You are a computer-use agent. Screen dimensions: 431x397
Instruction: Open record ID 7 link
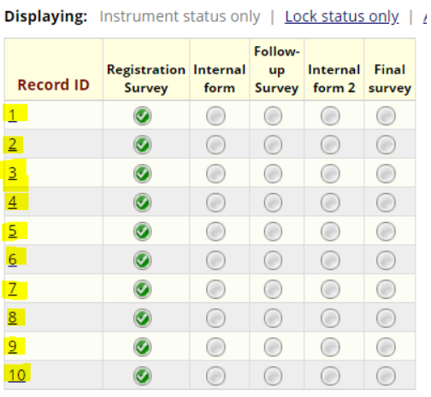[12, 289]
